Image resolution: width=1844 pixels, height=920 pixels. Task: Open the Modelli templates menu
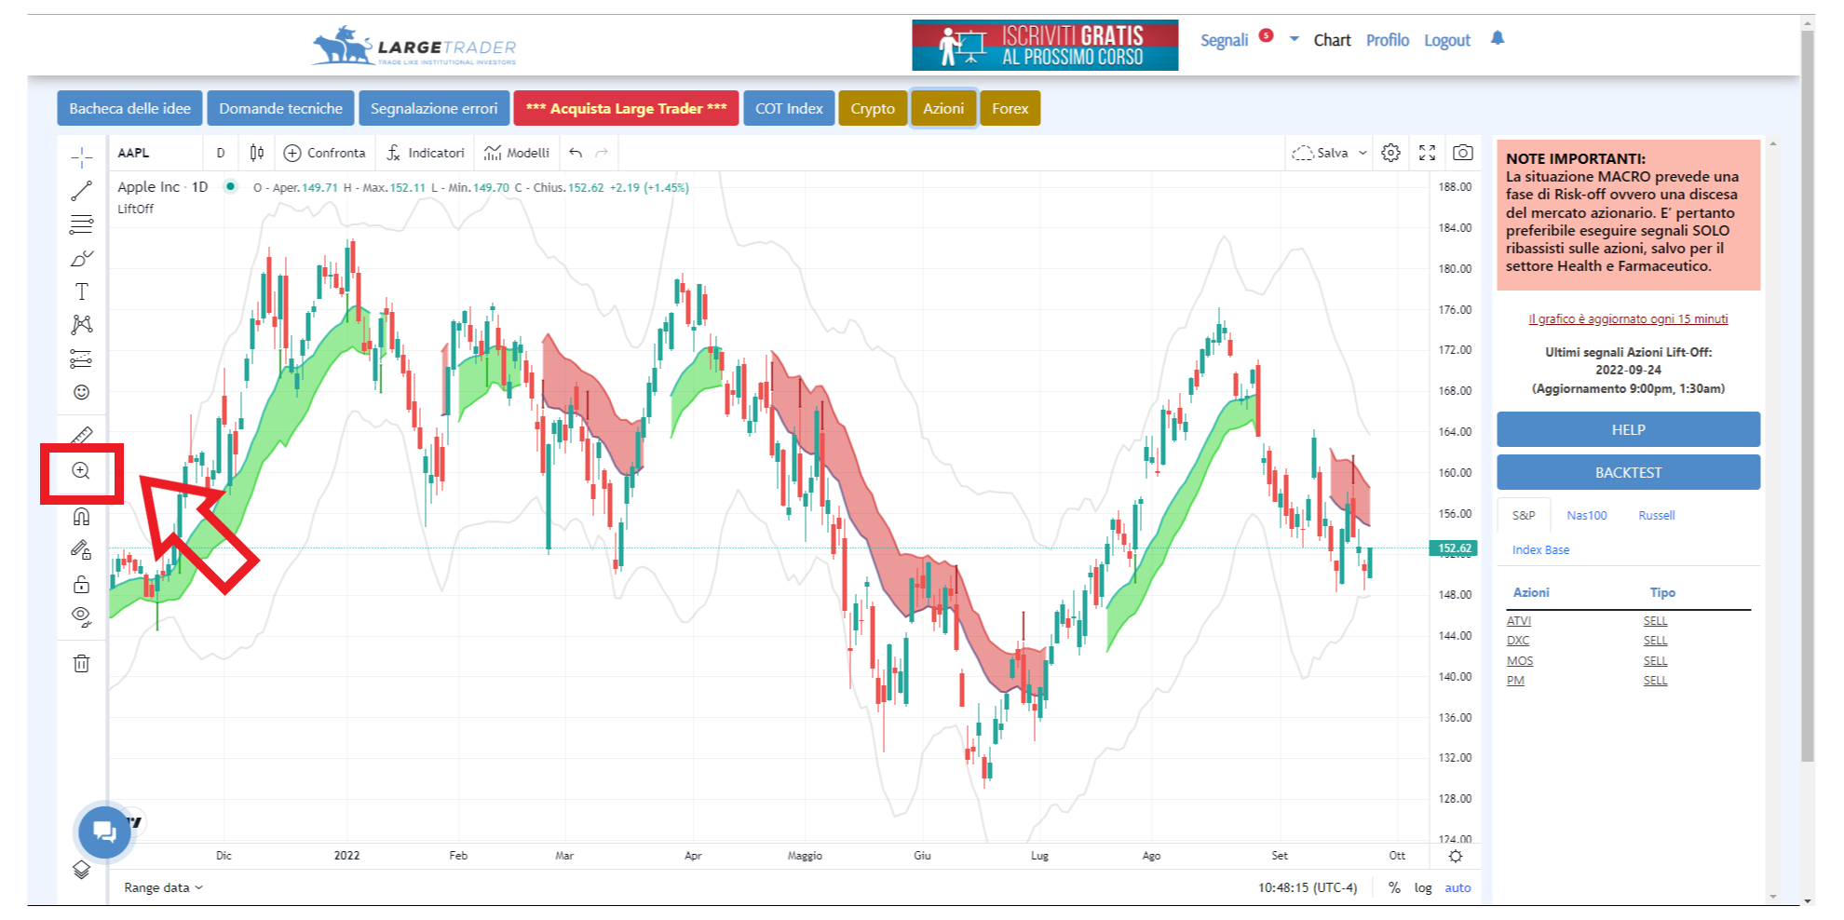click(x=517, y=153)
